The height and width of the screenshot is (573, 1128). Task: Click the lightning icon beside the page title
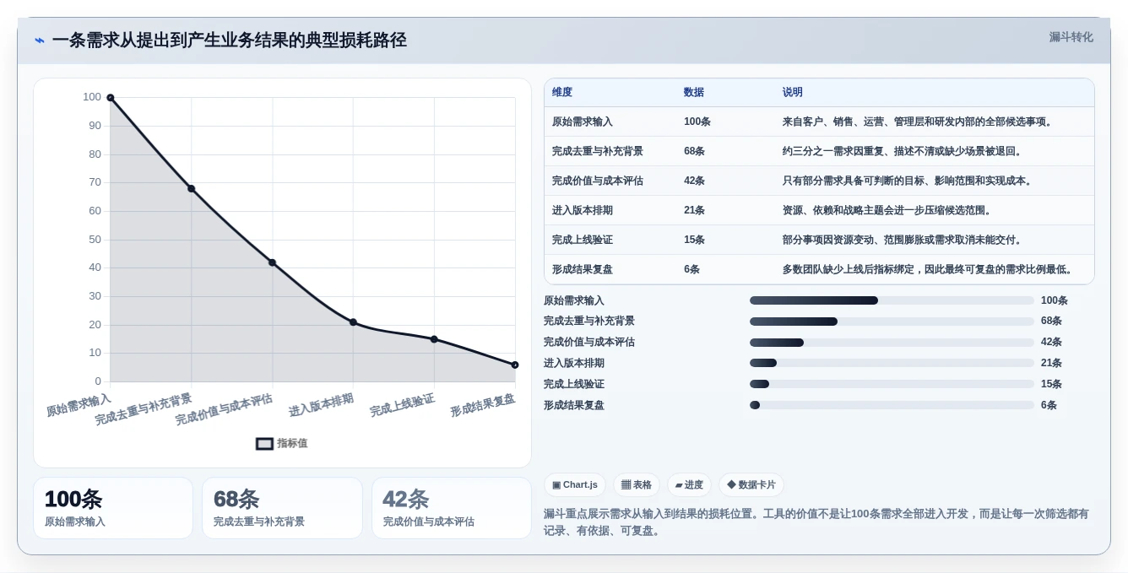[x=40, y=41]
